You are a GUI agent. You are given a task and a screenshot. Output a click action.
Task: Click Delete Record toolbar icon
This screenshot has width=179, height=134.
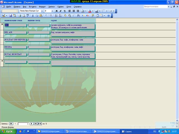(88, 16)
